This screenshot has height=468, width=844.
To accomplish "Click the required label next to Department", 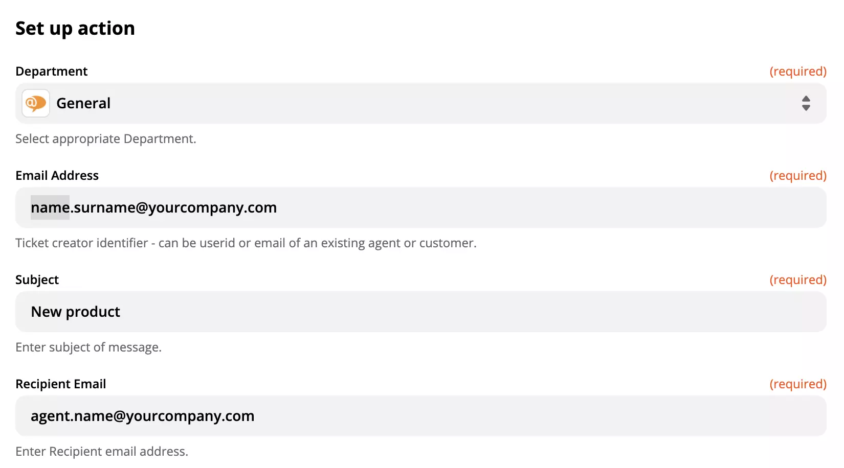I will 798,71.
